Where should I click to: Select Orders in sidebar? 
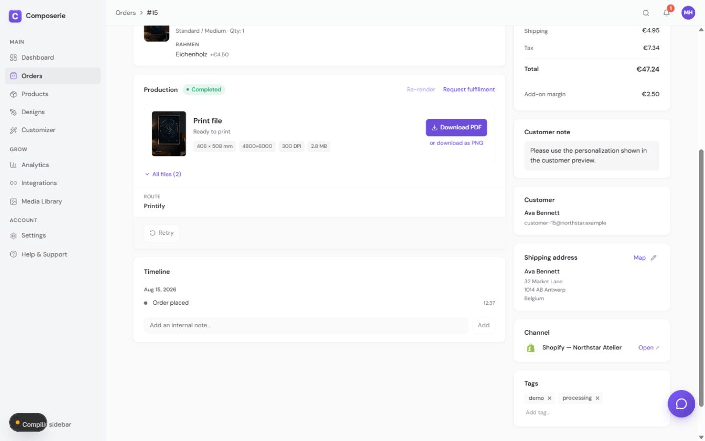coord(53,76)
